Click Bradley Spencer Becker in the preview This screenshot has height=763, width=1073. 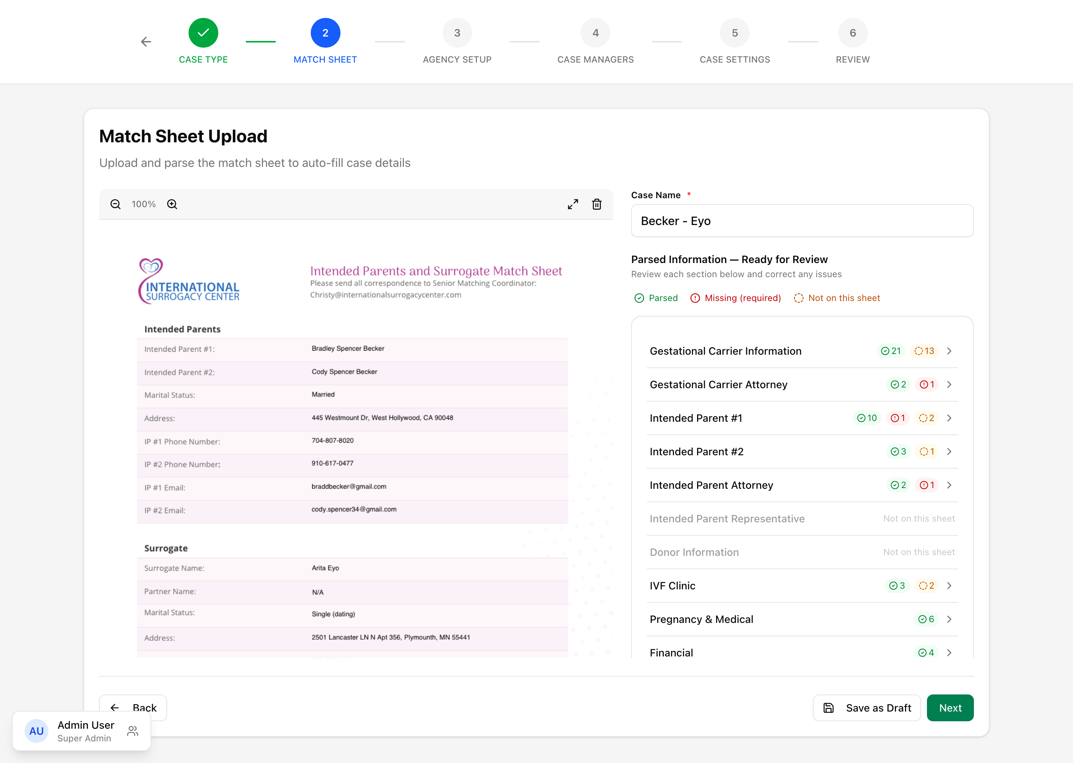[348, 349]
